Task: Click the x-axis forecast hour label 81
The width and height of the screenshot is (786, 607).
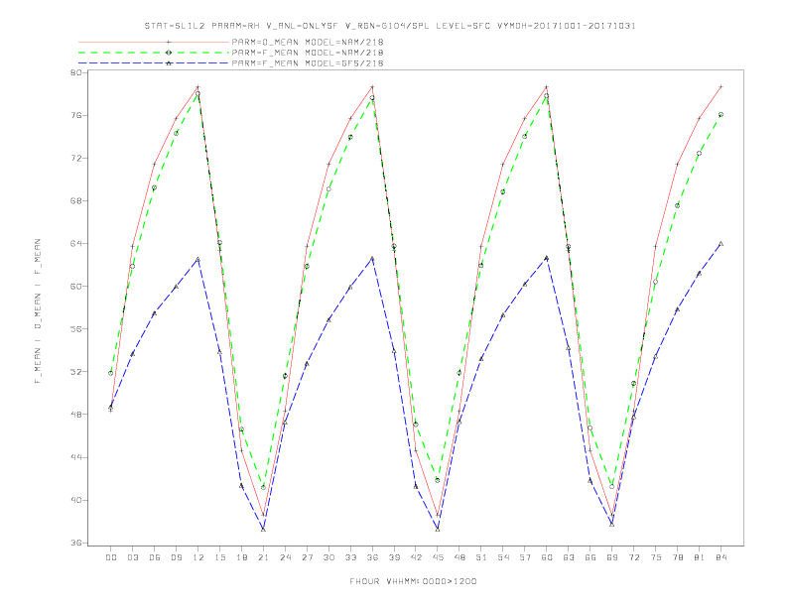Action: 700,557
